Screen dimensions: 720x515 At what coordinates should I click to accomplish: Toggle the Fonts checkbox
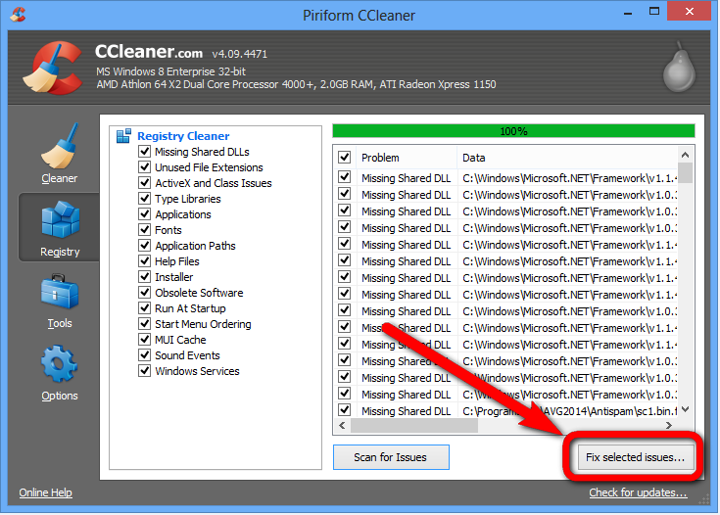click(x=145, y=229)
